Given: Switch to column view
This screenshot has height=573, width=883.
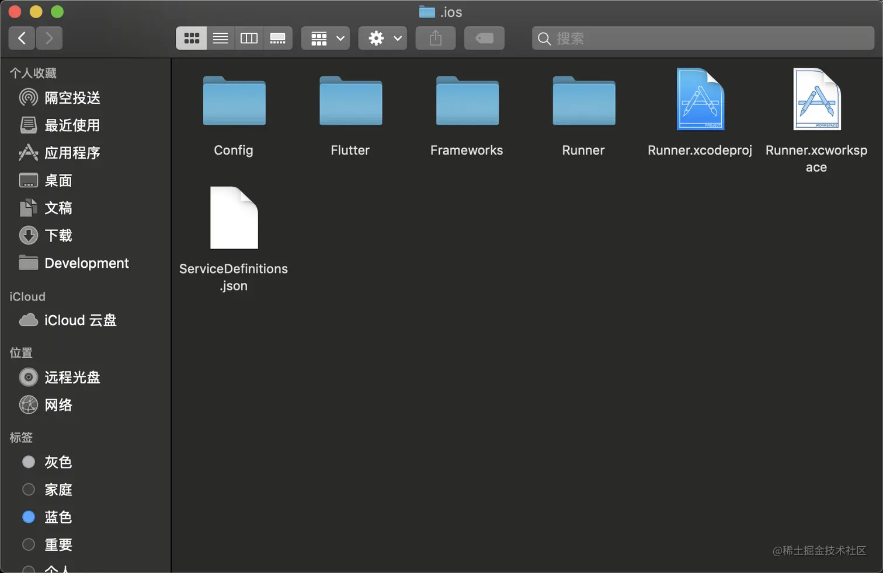Looking at the screenshot, I should coord(249,39).
